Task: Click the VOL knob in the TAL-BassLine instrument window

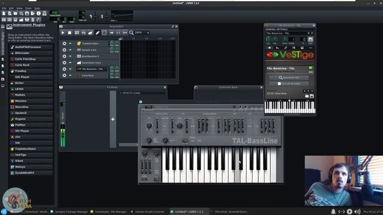Action: tap(268, 39)
